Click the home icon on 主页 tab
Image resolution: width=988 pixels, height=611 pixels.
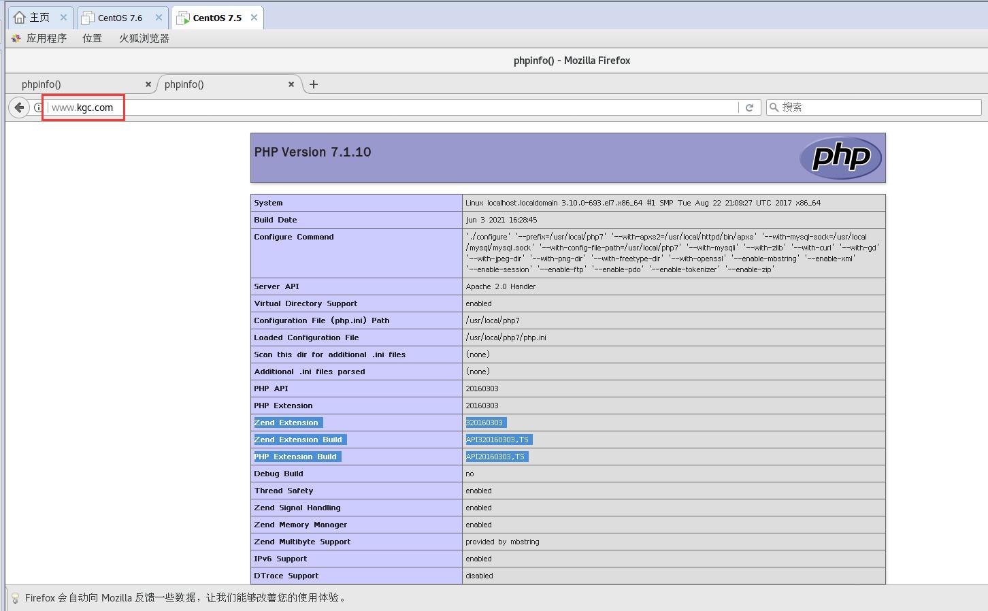(x=20, y=18)
